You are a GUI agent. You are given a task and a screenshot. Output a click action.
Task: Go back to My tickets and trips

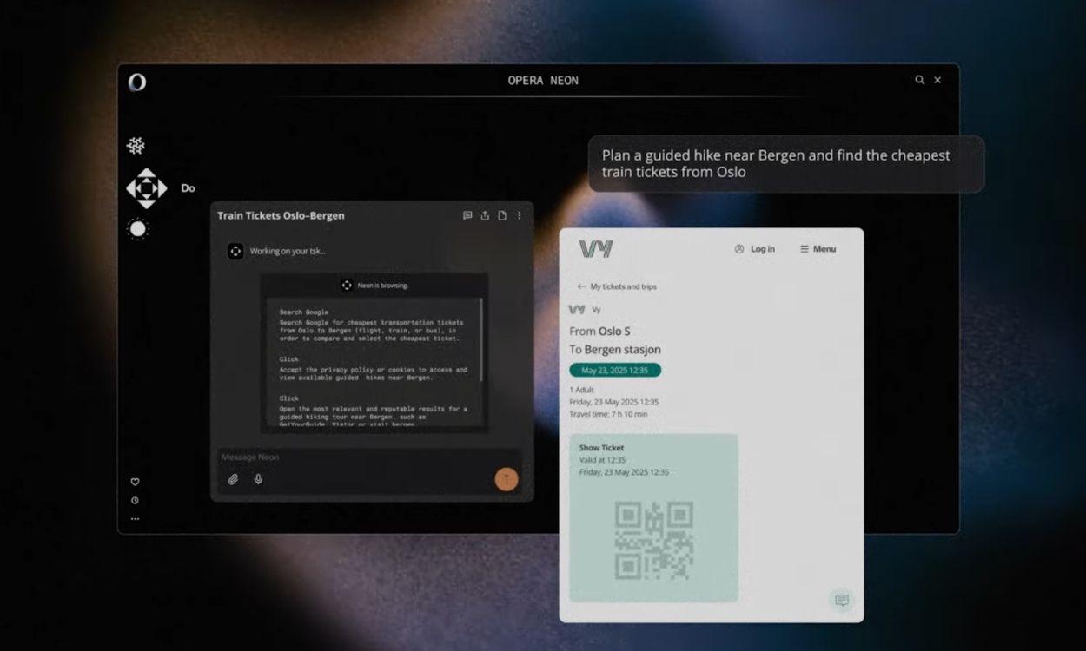pyautogui.click(x=617, y=286)
